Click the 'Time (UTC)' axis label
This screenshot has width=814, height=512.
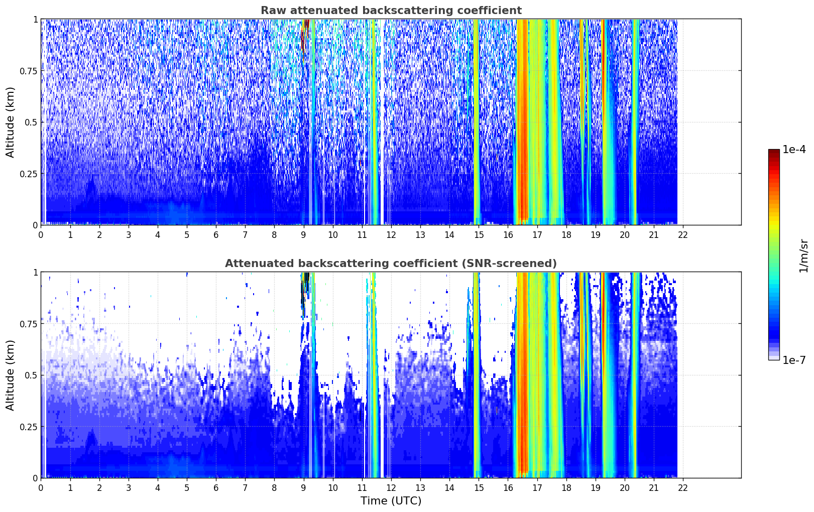click(391, 501)
